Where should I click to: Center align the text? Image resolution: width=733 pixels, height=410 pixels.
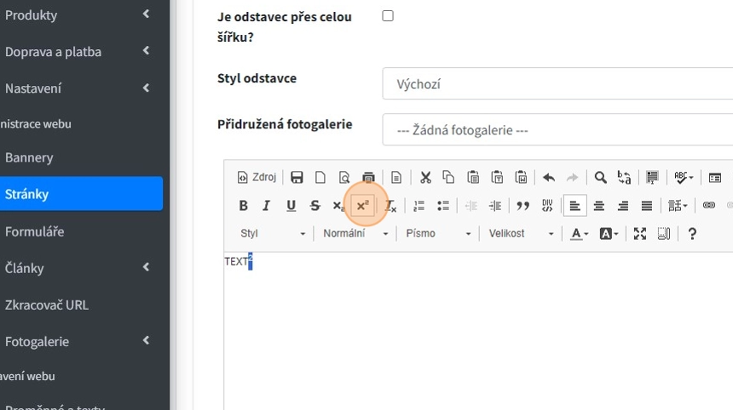[599, 206]
